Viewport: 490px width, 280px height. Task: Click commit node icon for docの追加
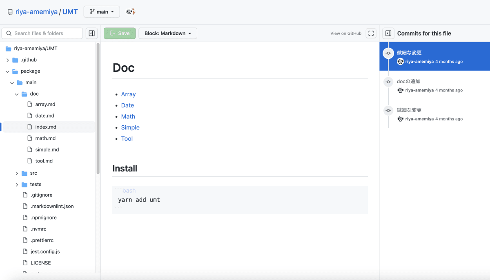click(388, 82)
